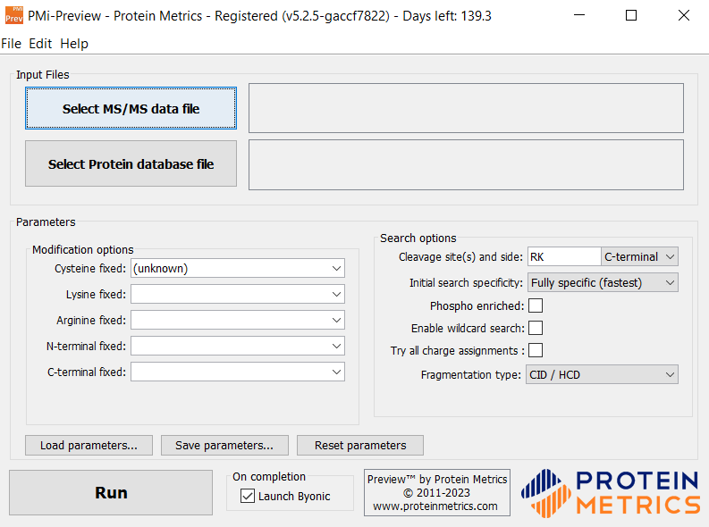Viewport: 709px width, 527px height.
Task: Uncheck Launch Byonic on completion
Action: (248, 496)
